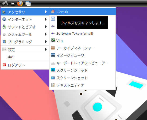Click the show desktop windows icon
The width and height of the screenshot is (147, 120).
pyautogui.click(x=28, y=3)
